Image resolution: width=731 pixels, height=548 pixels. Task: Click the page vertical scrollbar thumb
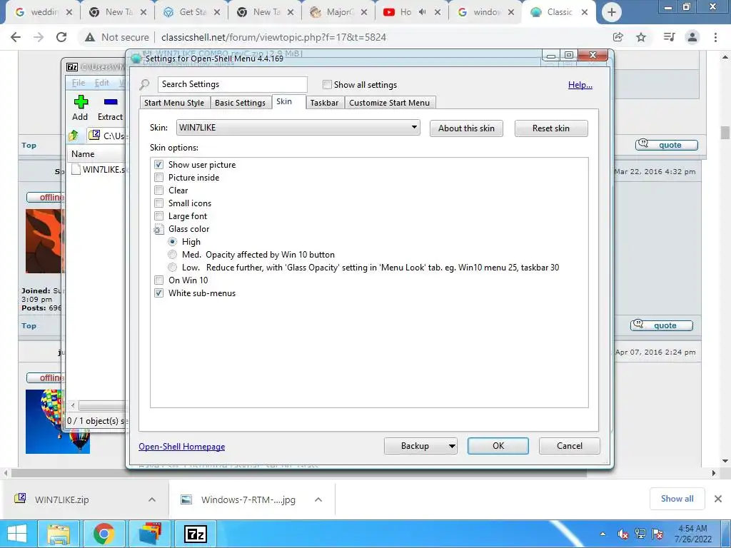pyautogui.click(x=725, y=133)
